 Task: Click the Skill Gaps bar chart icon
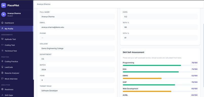(2, 95)
